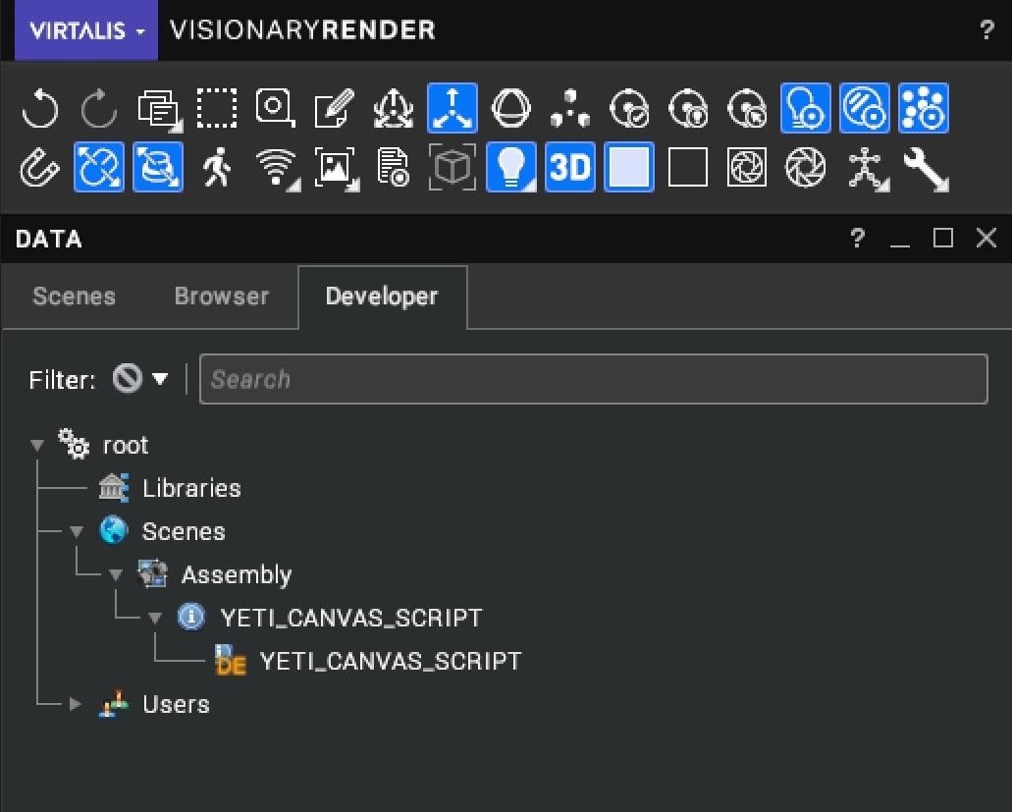
Task: Click the round camera aperture icon
Action: click(x=806, y=167)
